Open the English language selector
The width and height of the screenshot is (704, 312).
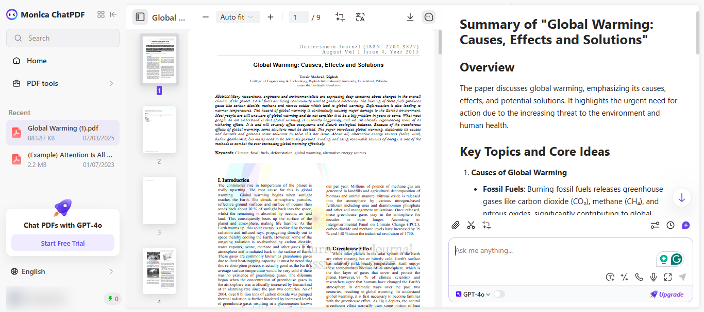(63, 271)
